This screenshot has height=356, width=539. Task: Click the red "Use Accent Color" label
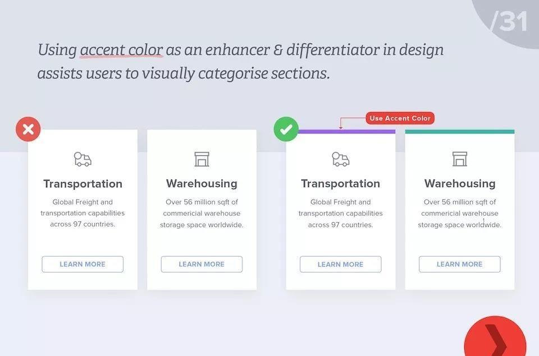click(400, 118)
